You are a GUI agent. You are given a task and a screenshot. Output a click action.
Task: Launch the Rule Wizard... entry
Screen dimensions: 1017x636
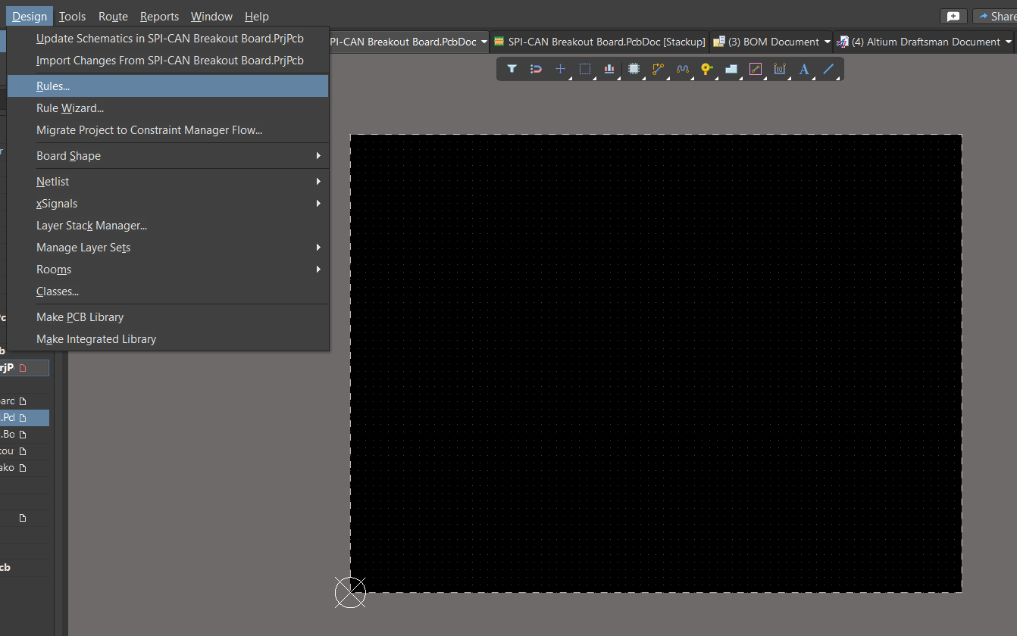168,108
